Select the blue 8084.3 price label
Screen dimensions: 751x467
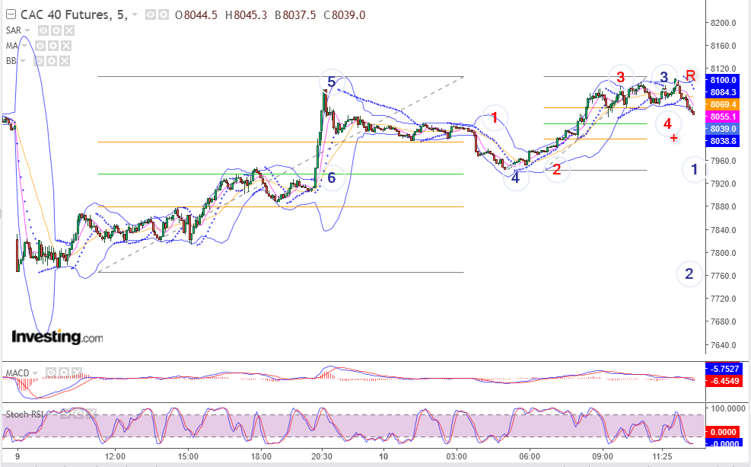723,92
